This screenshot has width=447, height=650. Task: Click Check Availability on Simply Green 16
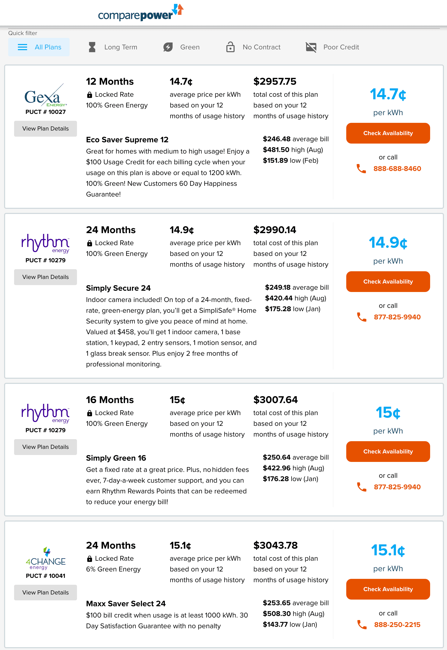coord(388,451)
